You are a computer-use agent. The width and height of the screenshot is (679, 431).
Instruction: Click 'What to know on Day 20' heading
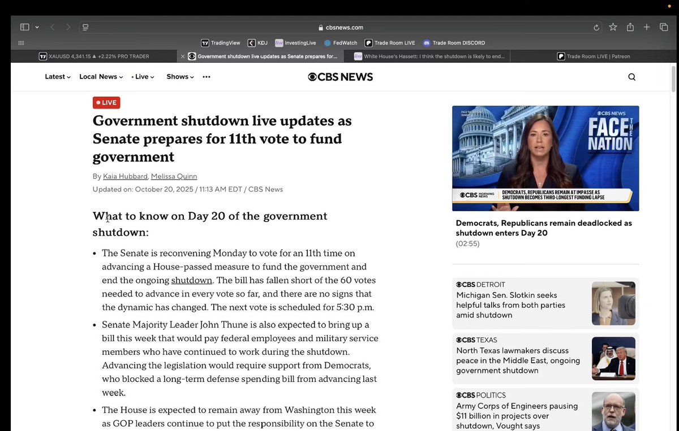210,224
